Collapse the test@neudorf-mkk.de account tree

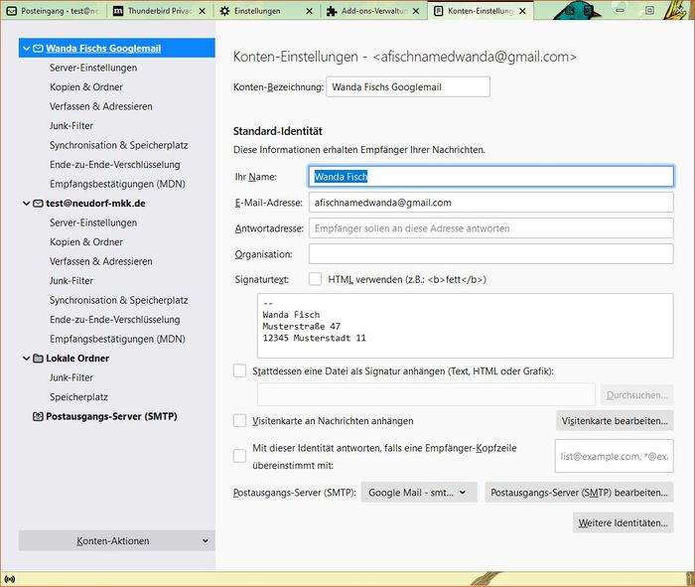pyautogui.click(x=25, y=203)
